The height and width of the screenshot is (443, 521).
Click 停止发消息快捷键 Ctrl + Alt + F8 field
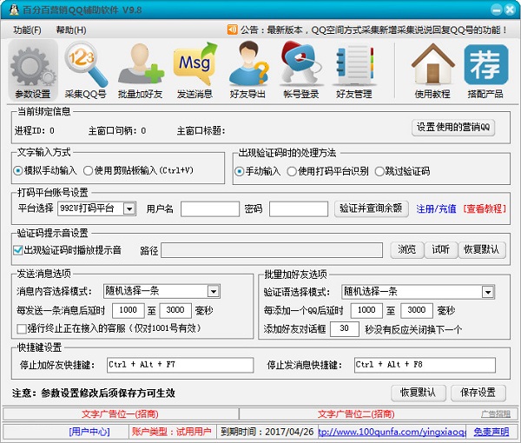(425, 365)
